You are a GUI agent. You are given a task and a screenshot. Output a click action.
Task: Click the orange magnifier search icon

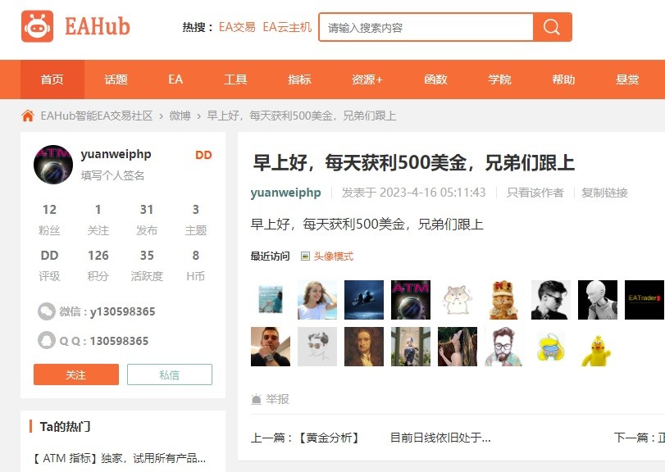click(550, 27)
